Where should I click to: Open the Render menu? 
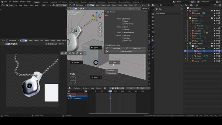coord(16,2)
